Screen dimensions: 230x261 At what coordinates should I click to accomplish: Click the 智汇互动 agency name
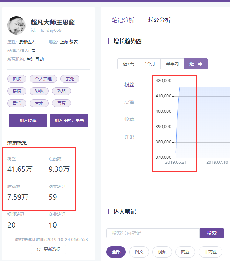35,59
